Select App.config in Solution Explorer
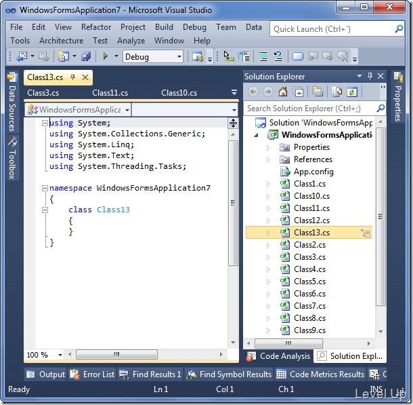Image resolution: width=413 pixels, height=405 pixels. point(313,172)
